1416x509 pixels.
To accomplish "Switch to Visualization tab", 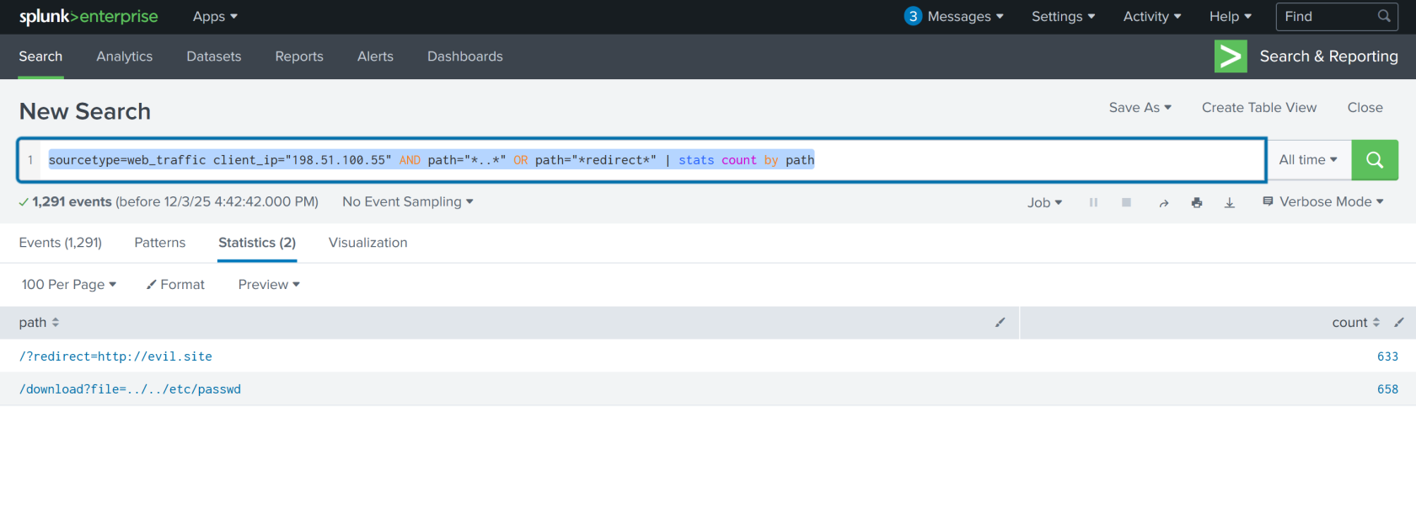I will 368,243.
